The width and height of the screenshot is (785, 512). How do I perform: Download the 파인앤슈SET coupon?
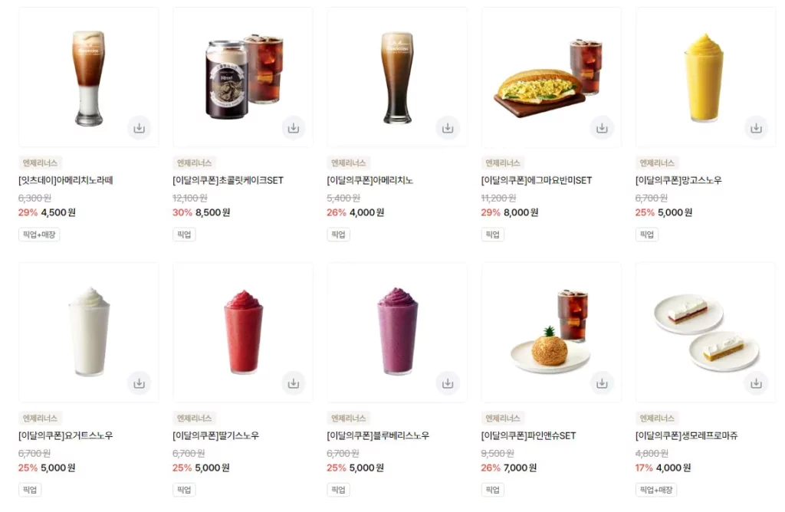point(602,383)
